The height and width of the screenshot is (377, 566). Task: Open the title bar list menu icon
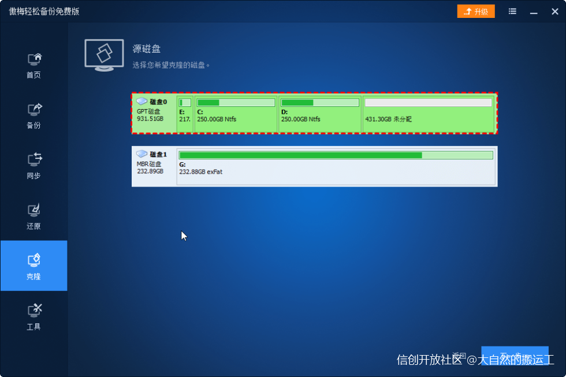point(512,12)
